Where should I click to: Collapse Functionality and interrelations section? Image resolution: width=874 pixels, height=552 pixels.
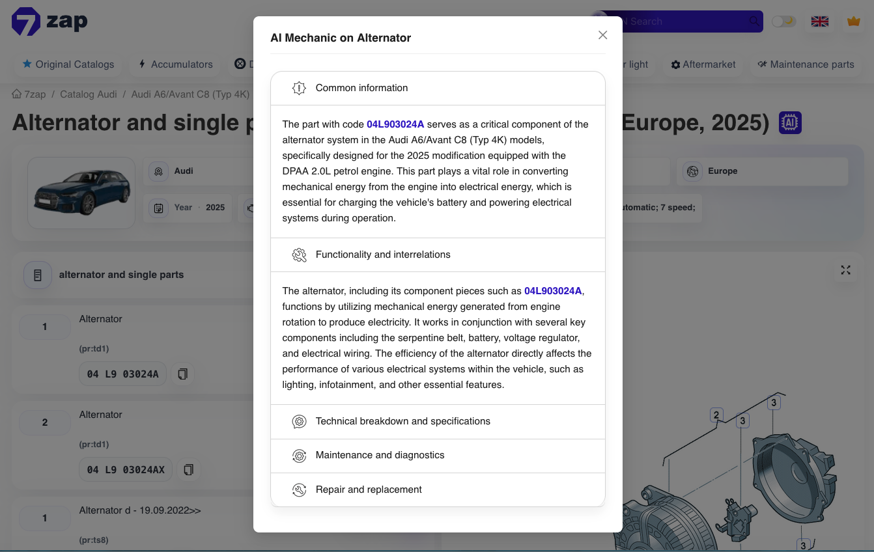(438, 255)
